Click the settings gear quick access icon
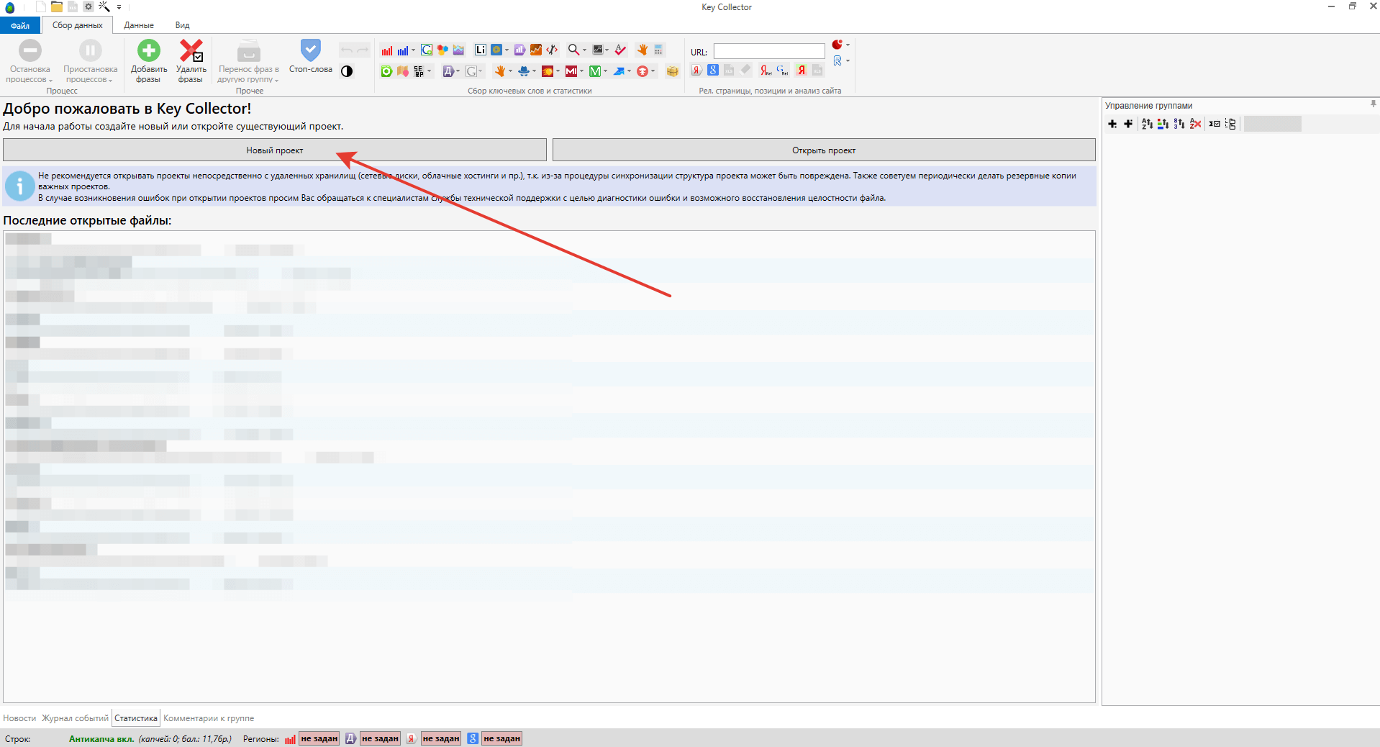Viewport: 1380px width, 747px height. click(x=88, y=7)
